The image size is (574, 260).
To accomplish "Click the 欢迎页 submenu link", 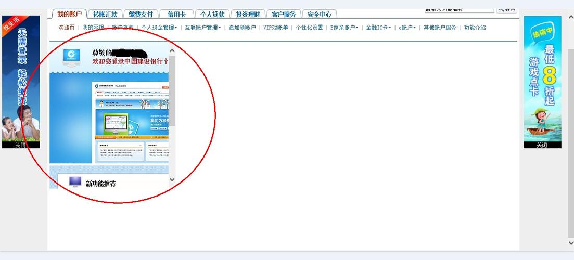I will pos(67,28).
